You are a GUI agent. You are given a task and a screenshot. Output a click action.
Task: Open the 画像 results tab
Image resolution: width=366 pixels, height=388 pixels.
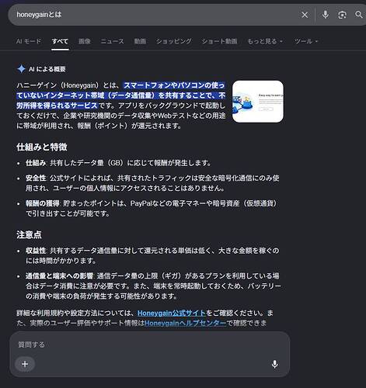(x=85, y=41)
